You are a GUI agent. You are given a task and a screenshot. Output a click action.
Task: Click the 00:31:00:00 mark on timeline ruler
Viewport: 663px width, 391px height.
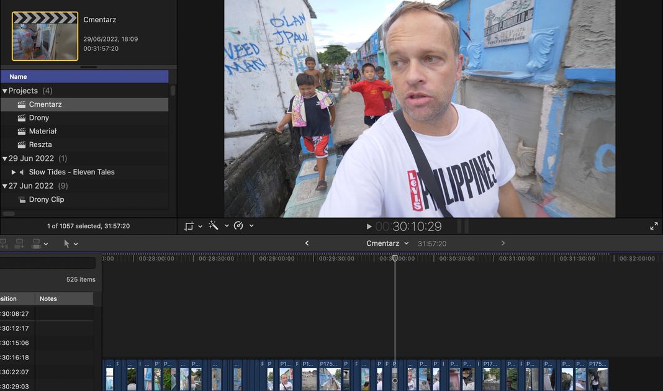(x=515, y=258)
